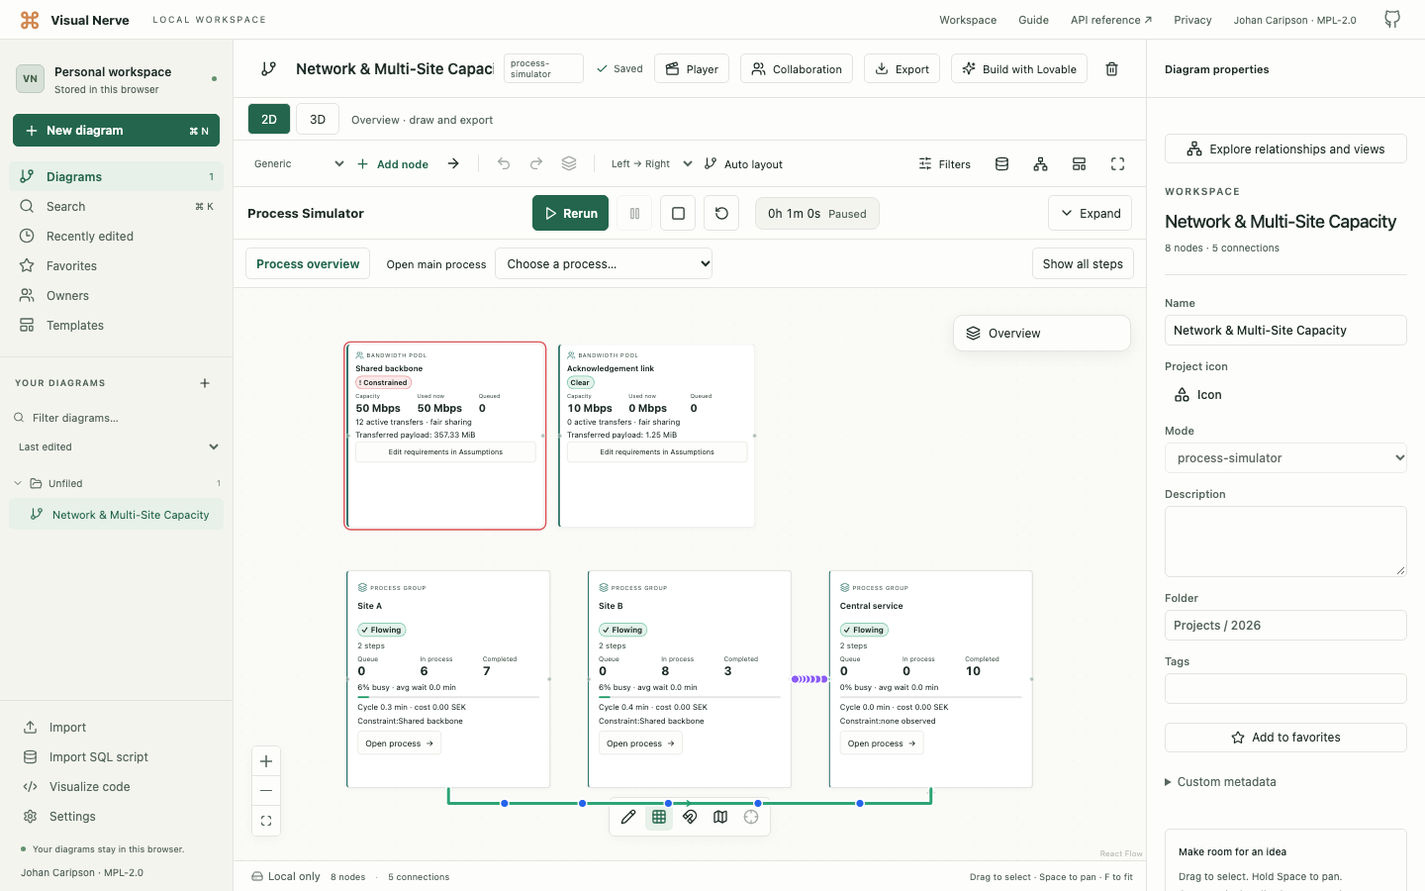The width and height of the screenshot is (1425, 891).
Task: Delete the diagram with the trash icon
Action: click(x=1111, y=69)
